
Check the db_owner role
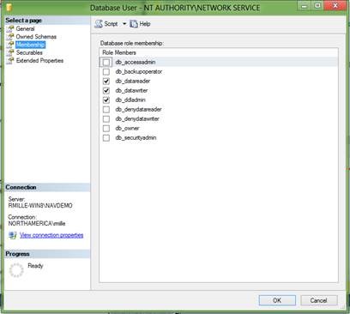106,128
